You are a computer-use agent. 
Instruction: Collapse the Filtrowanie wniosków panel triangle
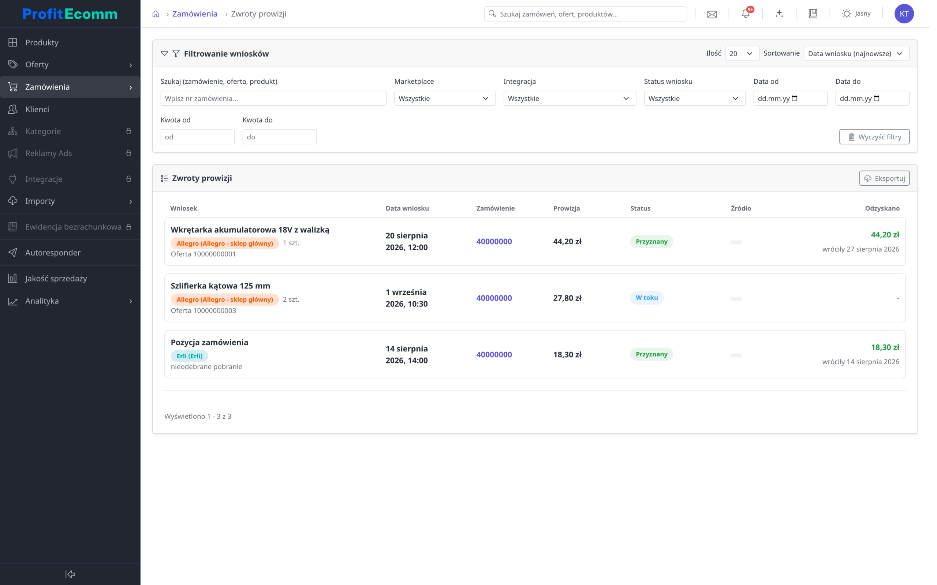(164, 54)
